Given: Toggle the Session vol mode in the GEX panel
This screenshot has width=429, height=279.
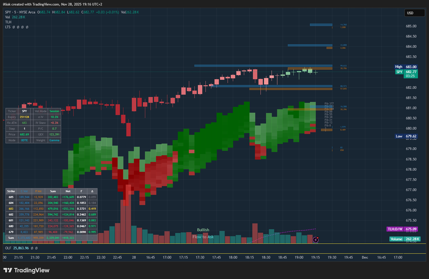Looking at the screenshot, I should [x=54, y=111].
